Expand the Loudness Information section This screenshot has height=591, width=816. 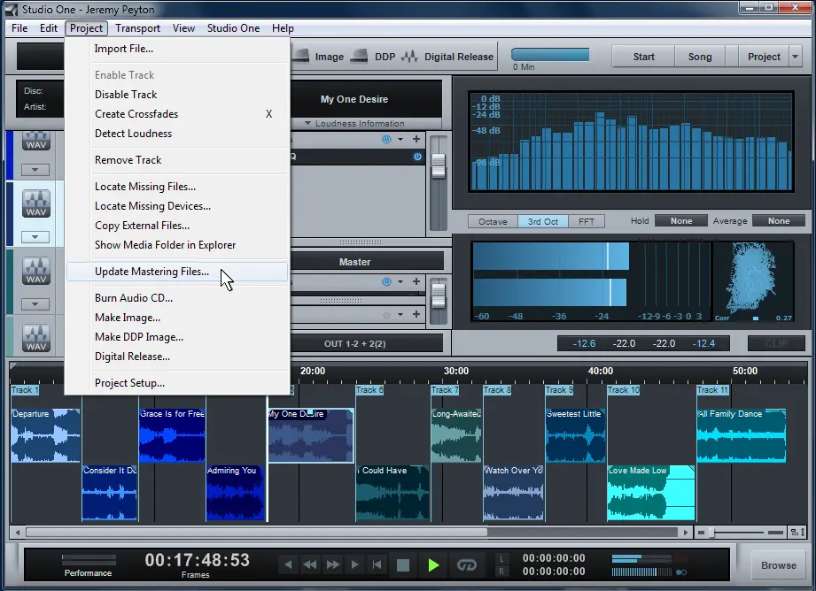click(x=354, y=123)
